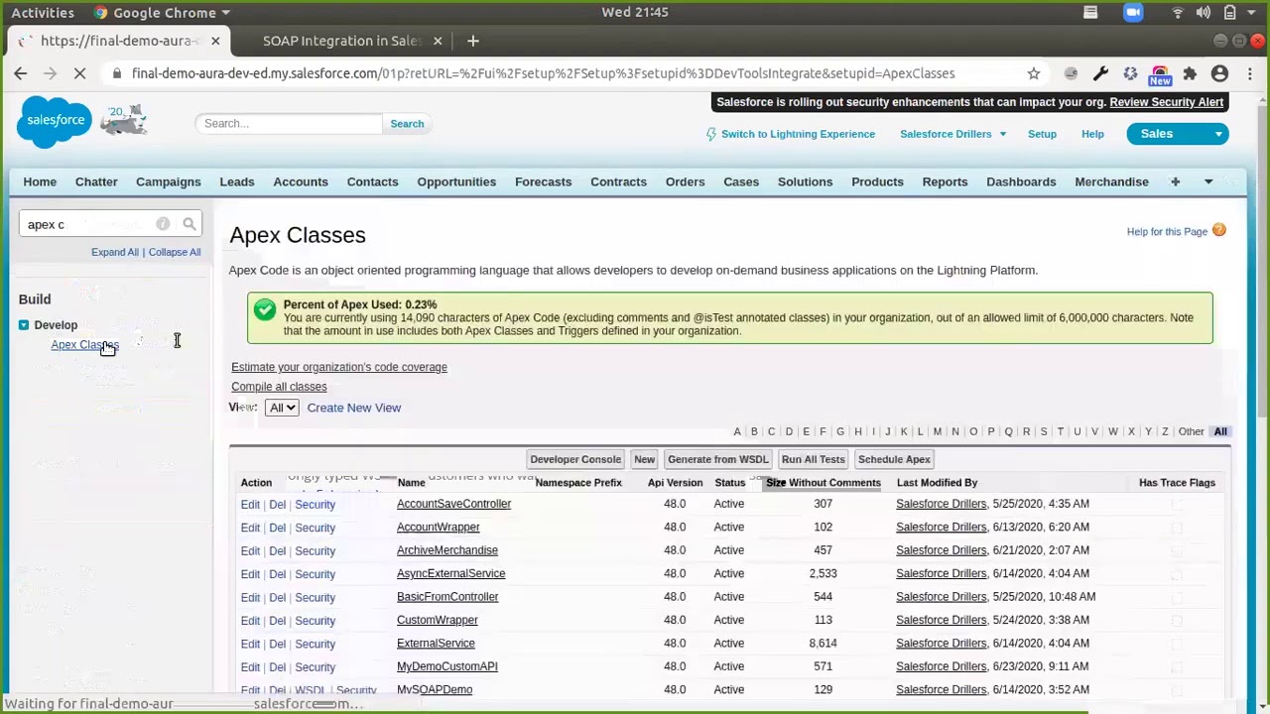Open a new browser tab
Image resolution: width=1270 pixels, height=714 pixels.
tap(473, 41)
